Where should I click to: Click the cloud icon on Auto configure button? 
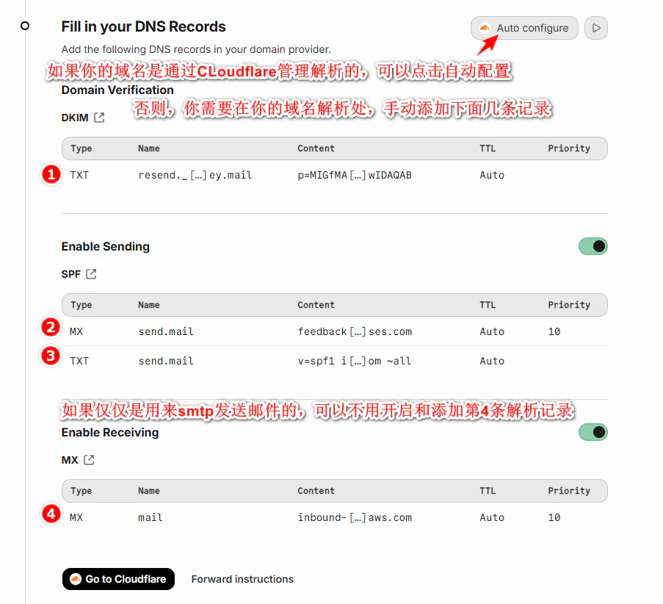(x=484, y=28)
